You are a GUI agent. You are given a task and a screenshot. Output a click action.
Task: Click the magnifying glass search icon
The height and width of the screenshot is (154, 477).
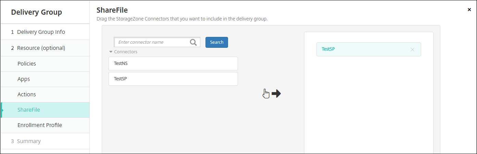193,42
